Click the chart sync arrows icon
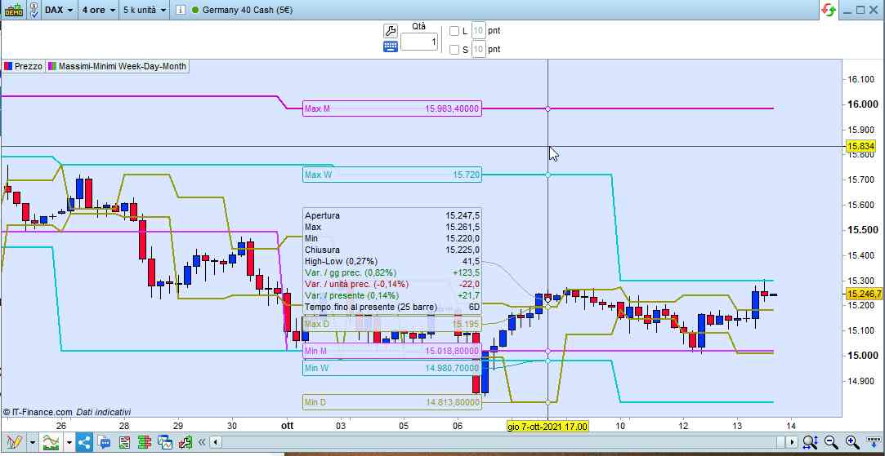This screenshot has width=885, height=456. (x=829, y=10)
